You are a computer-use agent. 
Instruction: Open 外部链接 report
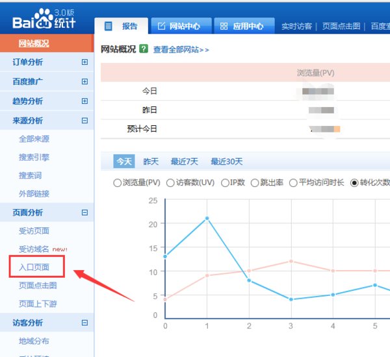tap(34, 194)
